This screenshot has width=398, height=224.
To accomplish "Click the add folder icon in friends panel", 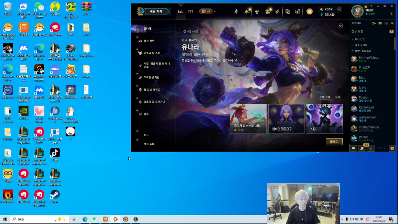I will 380,23.
